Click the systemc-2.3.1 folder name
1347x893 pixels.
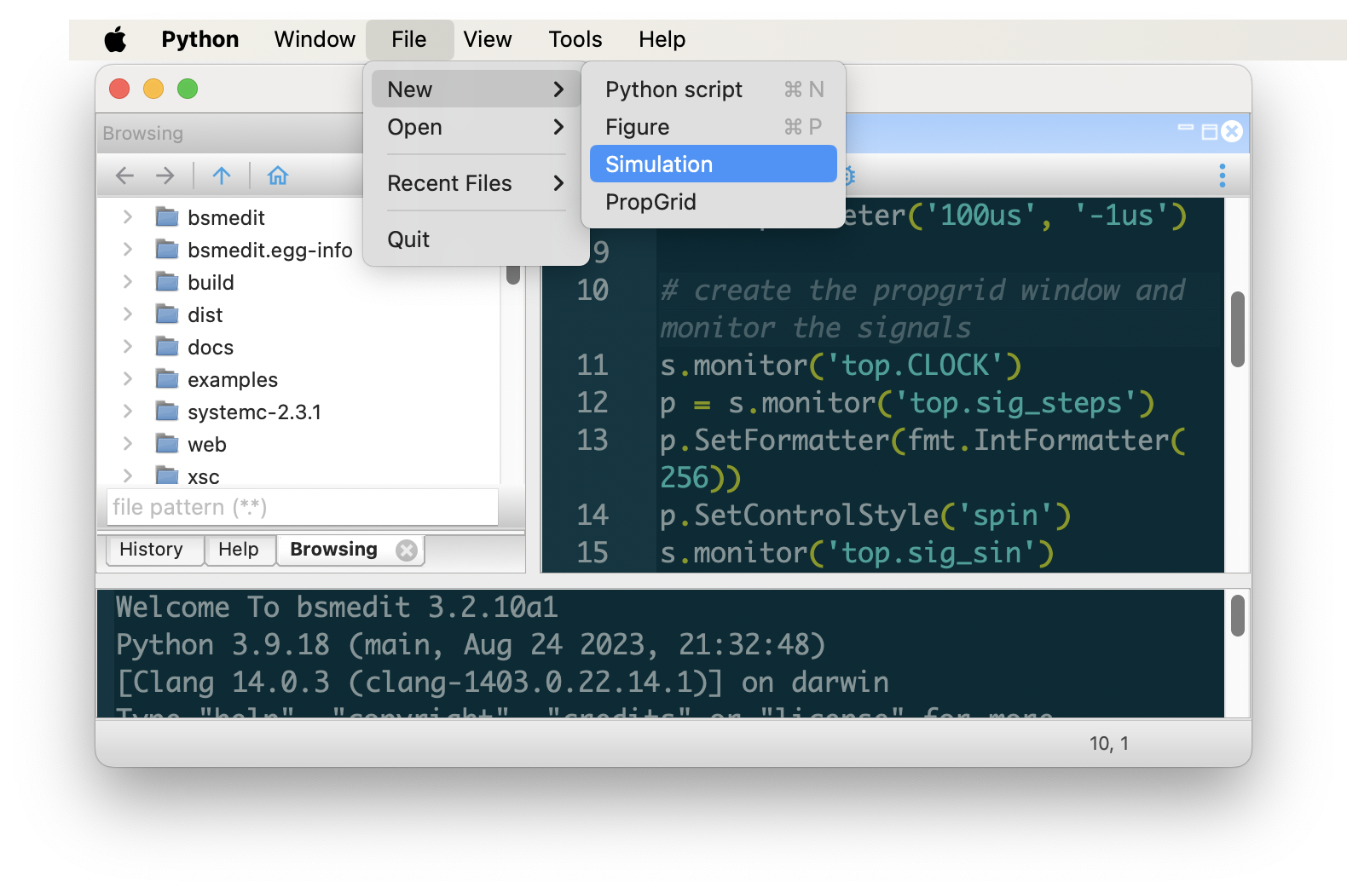pyautogui.click(x=254, y=412)
